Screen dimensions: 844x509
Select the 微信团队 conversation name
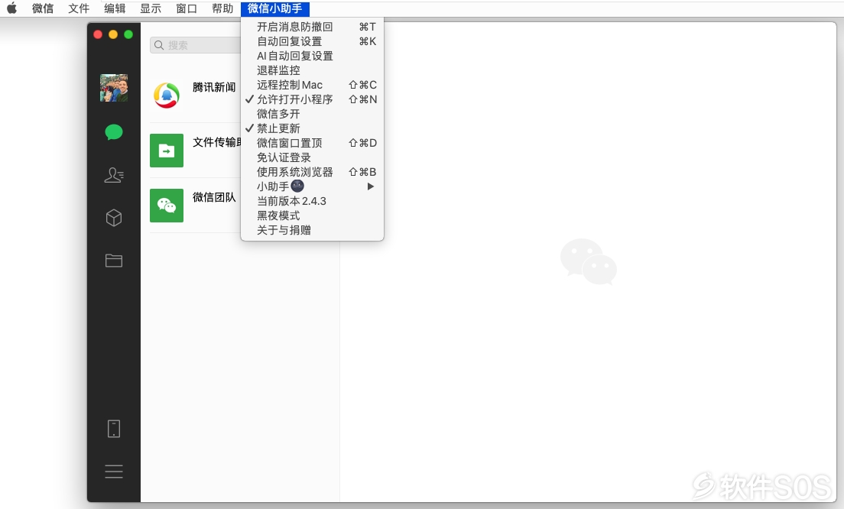point(214,197)
